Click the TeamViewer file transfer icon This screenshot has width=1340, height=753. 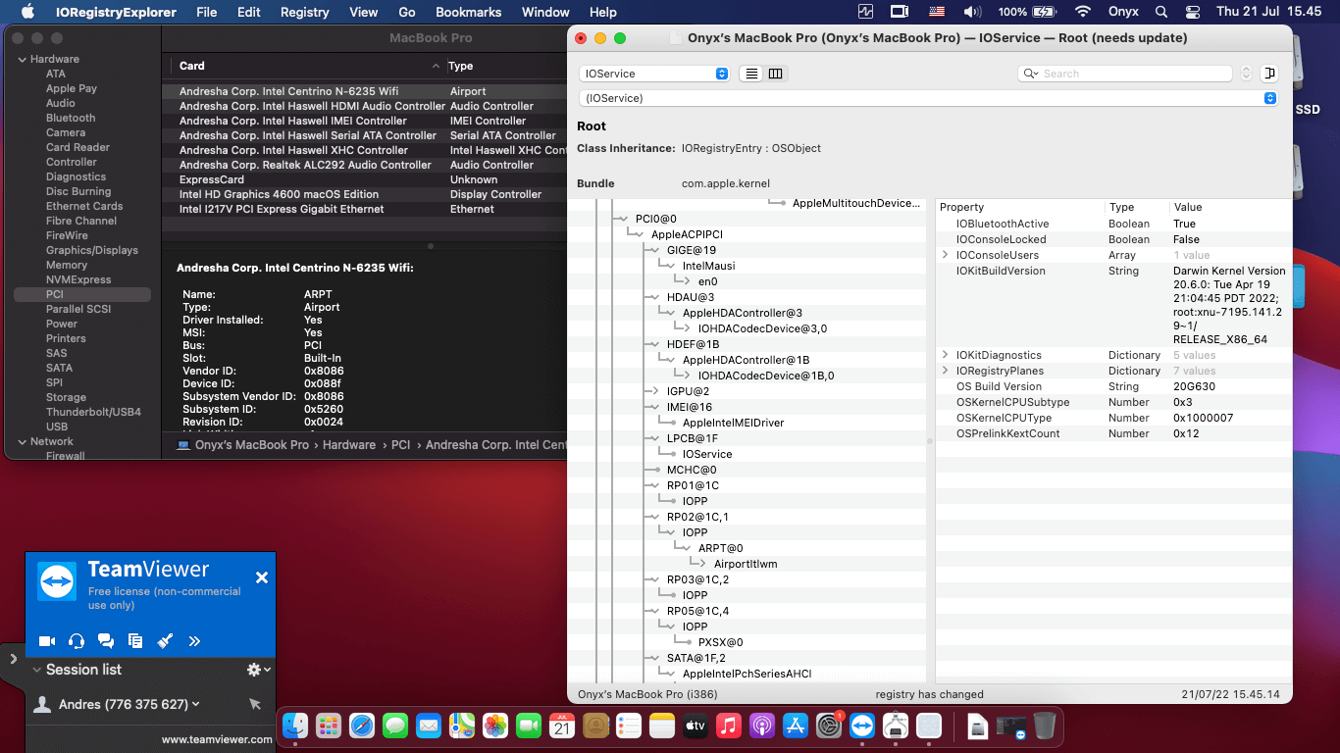pyautogui.click(x=135, y=641)
